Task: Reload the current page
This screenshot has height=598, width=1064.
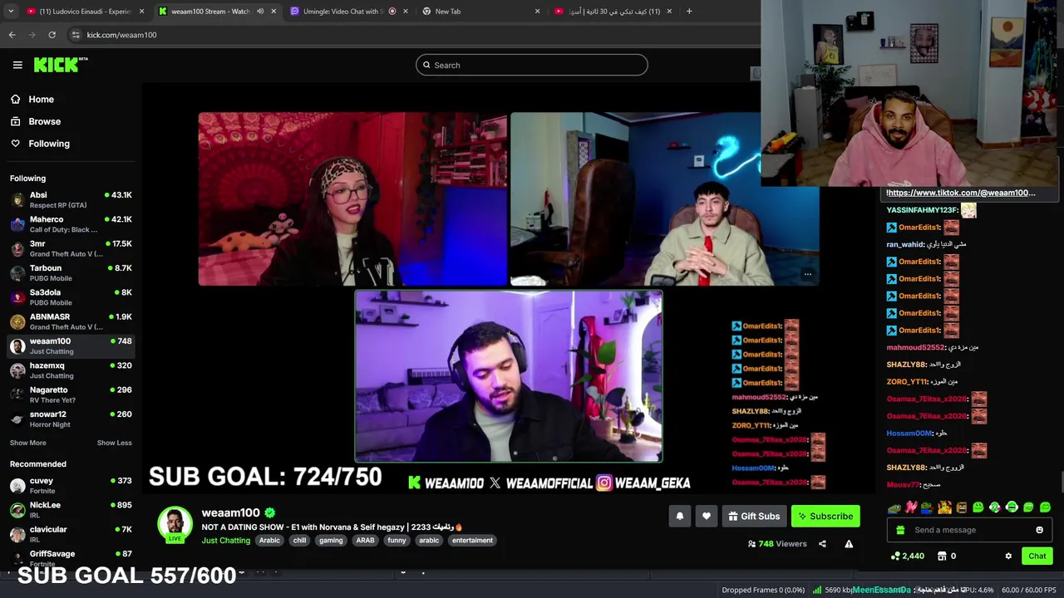Action: click(52, 35)
